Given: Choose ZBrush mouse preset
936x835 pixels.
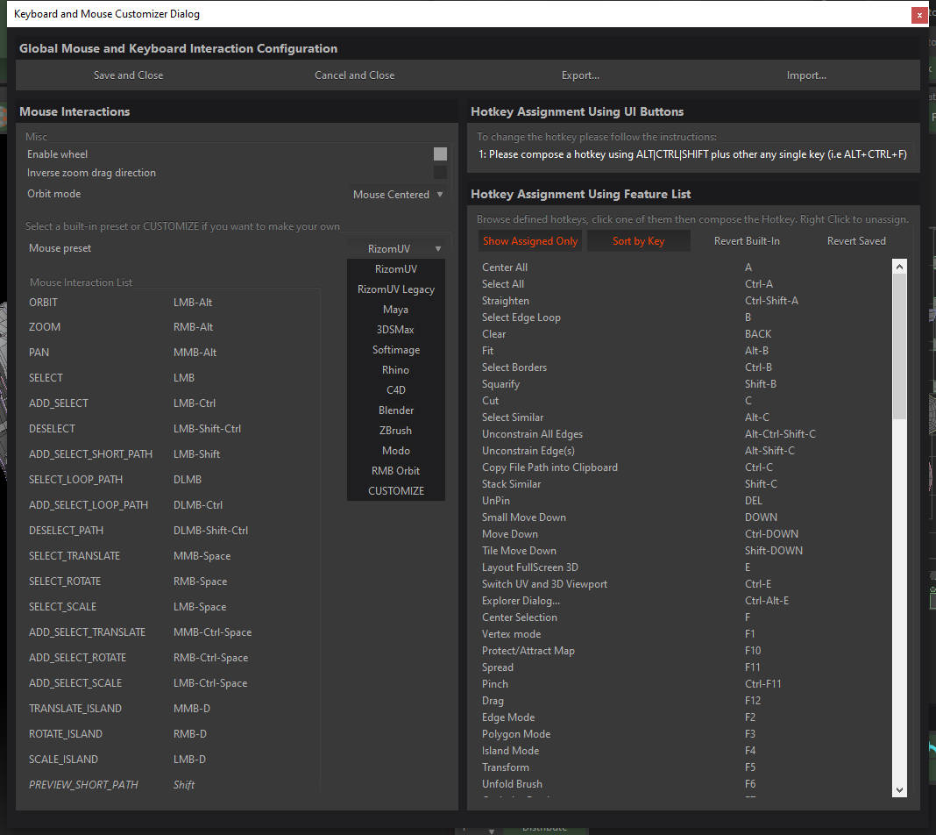Looking at the screenshot, I should 396,431.
